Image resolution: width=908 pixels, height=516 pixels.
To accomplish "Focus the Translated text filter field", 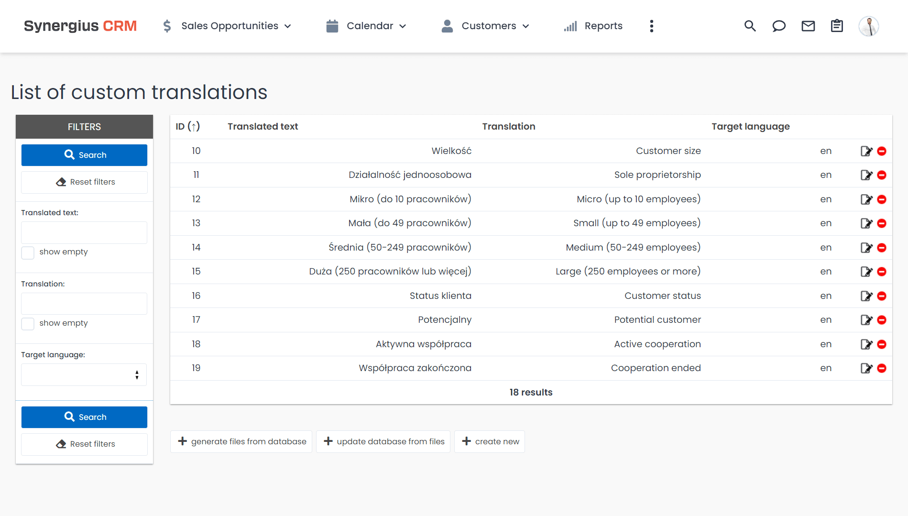I will [x=84, y=233].
